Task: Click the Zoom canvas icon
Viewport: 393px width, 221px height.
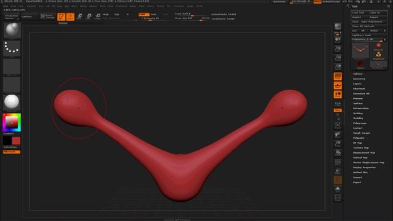Action: (x=338, y=48)
